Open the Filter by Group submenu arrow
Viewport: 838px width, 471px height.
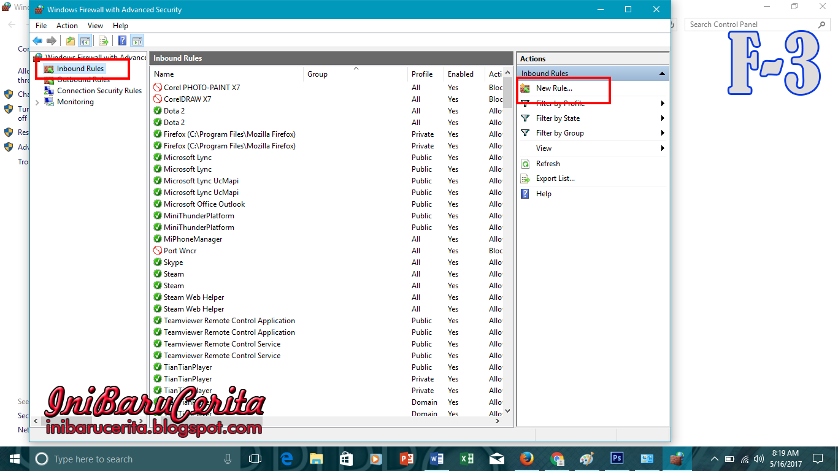tap(663, 133)
